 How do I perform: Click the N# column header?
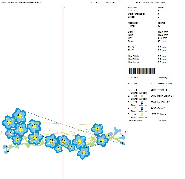(136, 84)
